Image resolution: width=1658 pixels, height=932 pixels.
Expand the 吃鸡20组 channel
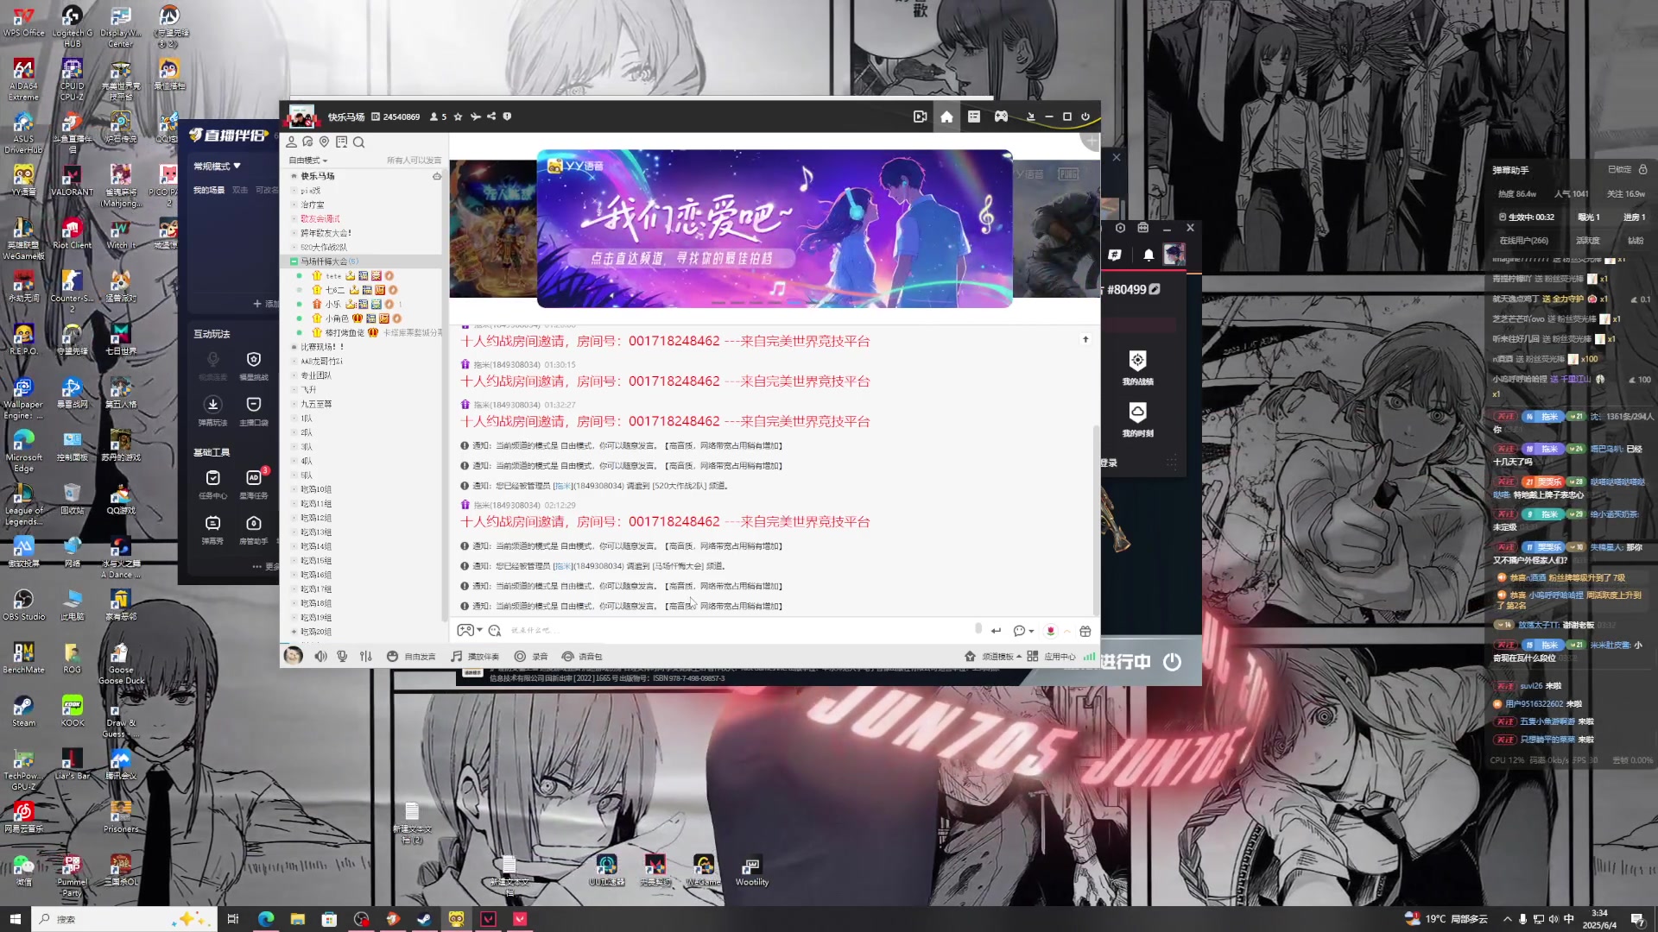coord(294,632)
